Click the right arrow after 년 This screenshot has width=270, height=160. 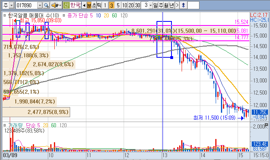point(177,5)
